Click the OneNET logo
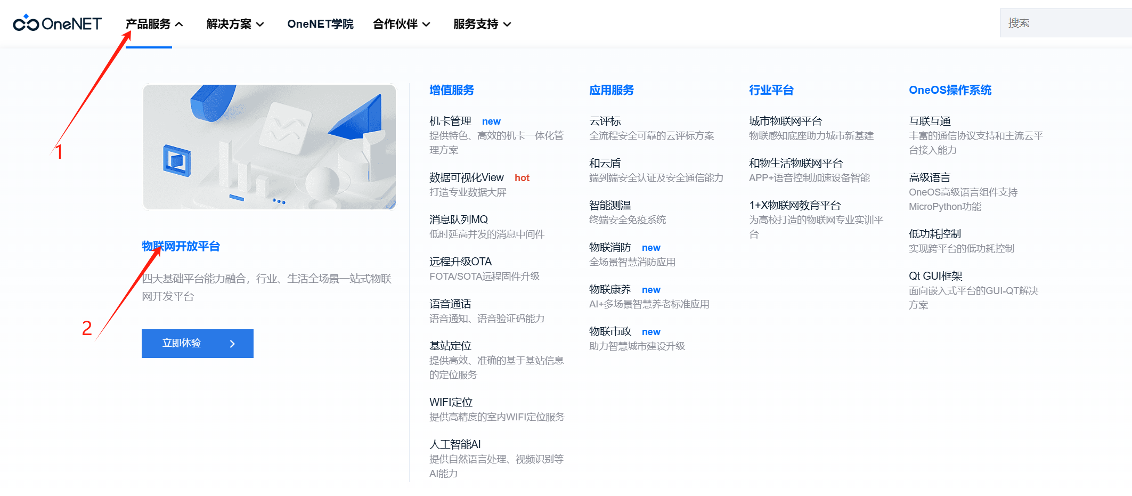Screen dimensions: 1132x496 pos(57,23)
